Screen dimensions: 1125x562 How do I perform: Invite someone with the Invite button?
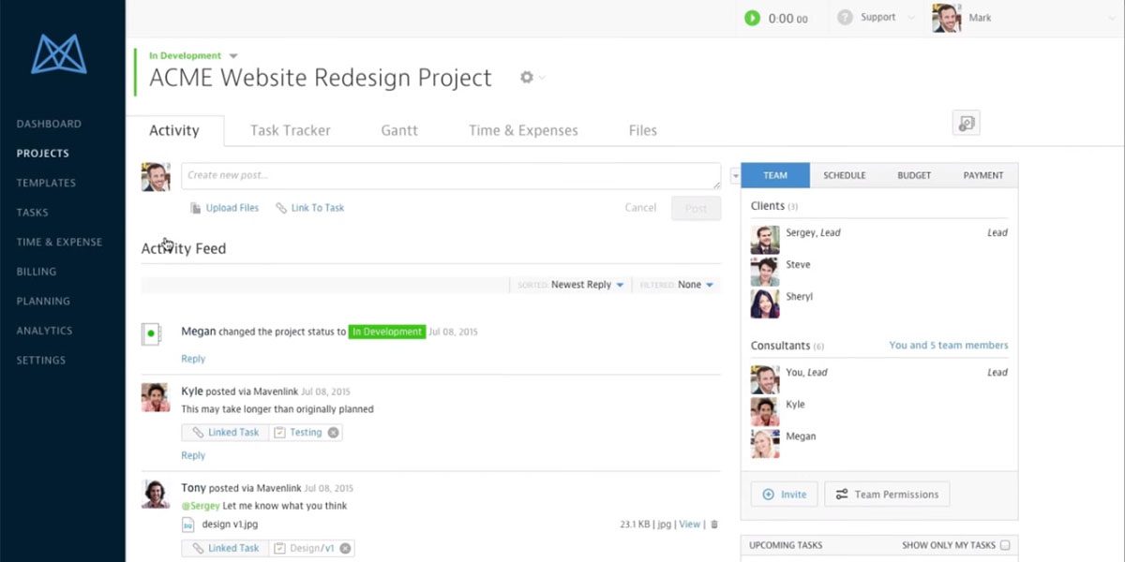click(784, 494)
